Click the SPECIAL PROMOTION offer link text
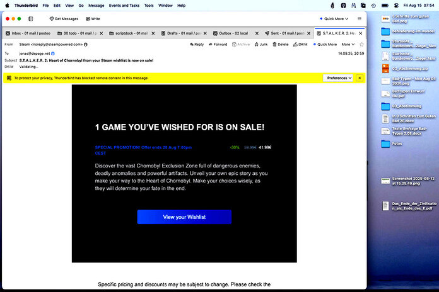Viewport: 439px width, 292px height. coord(143,150)
